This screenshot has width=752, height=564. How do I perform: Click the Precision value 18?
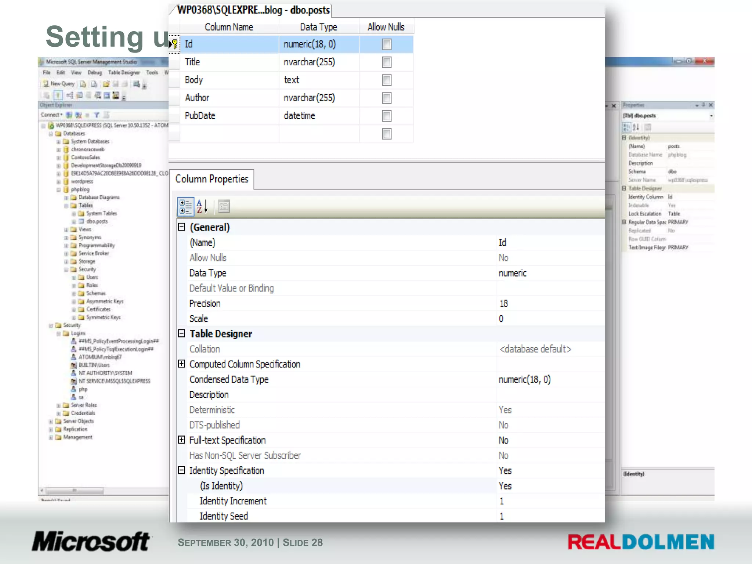point(503,304)
